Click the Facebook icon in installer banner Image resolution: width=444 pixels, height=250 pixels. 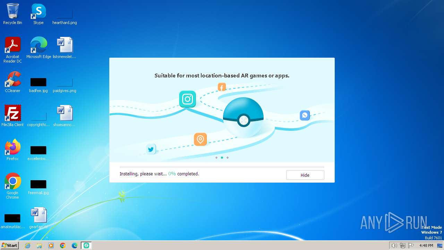(222, 87)
